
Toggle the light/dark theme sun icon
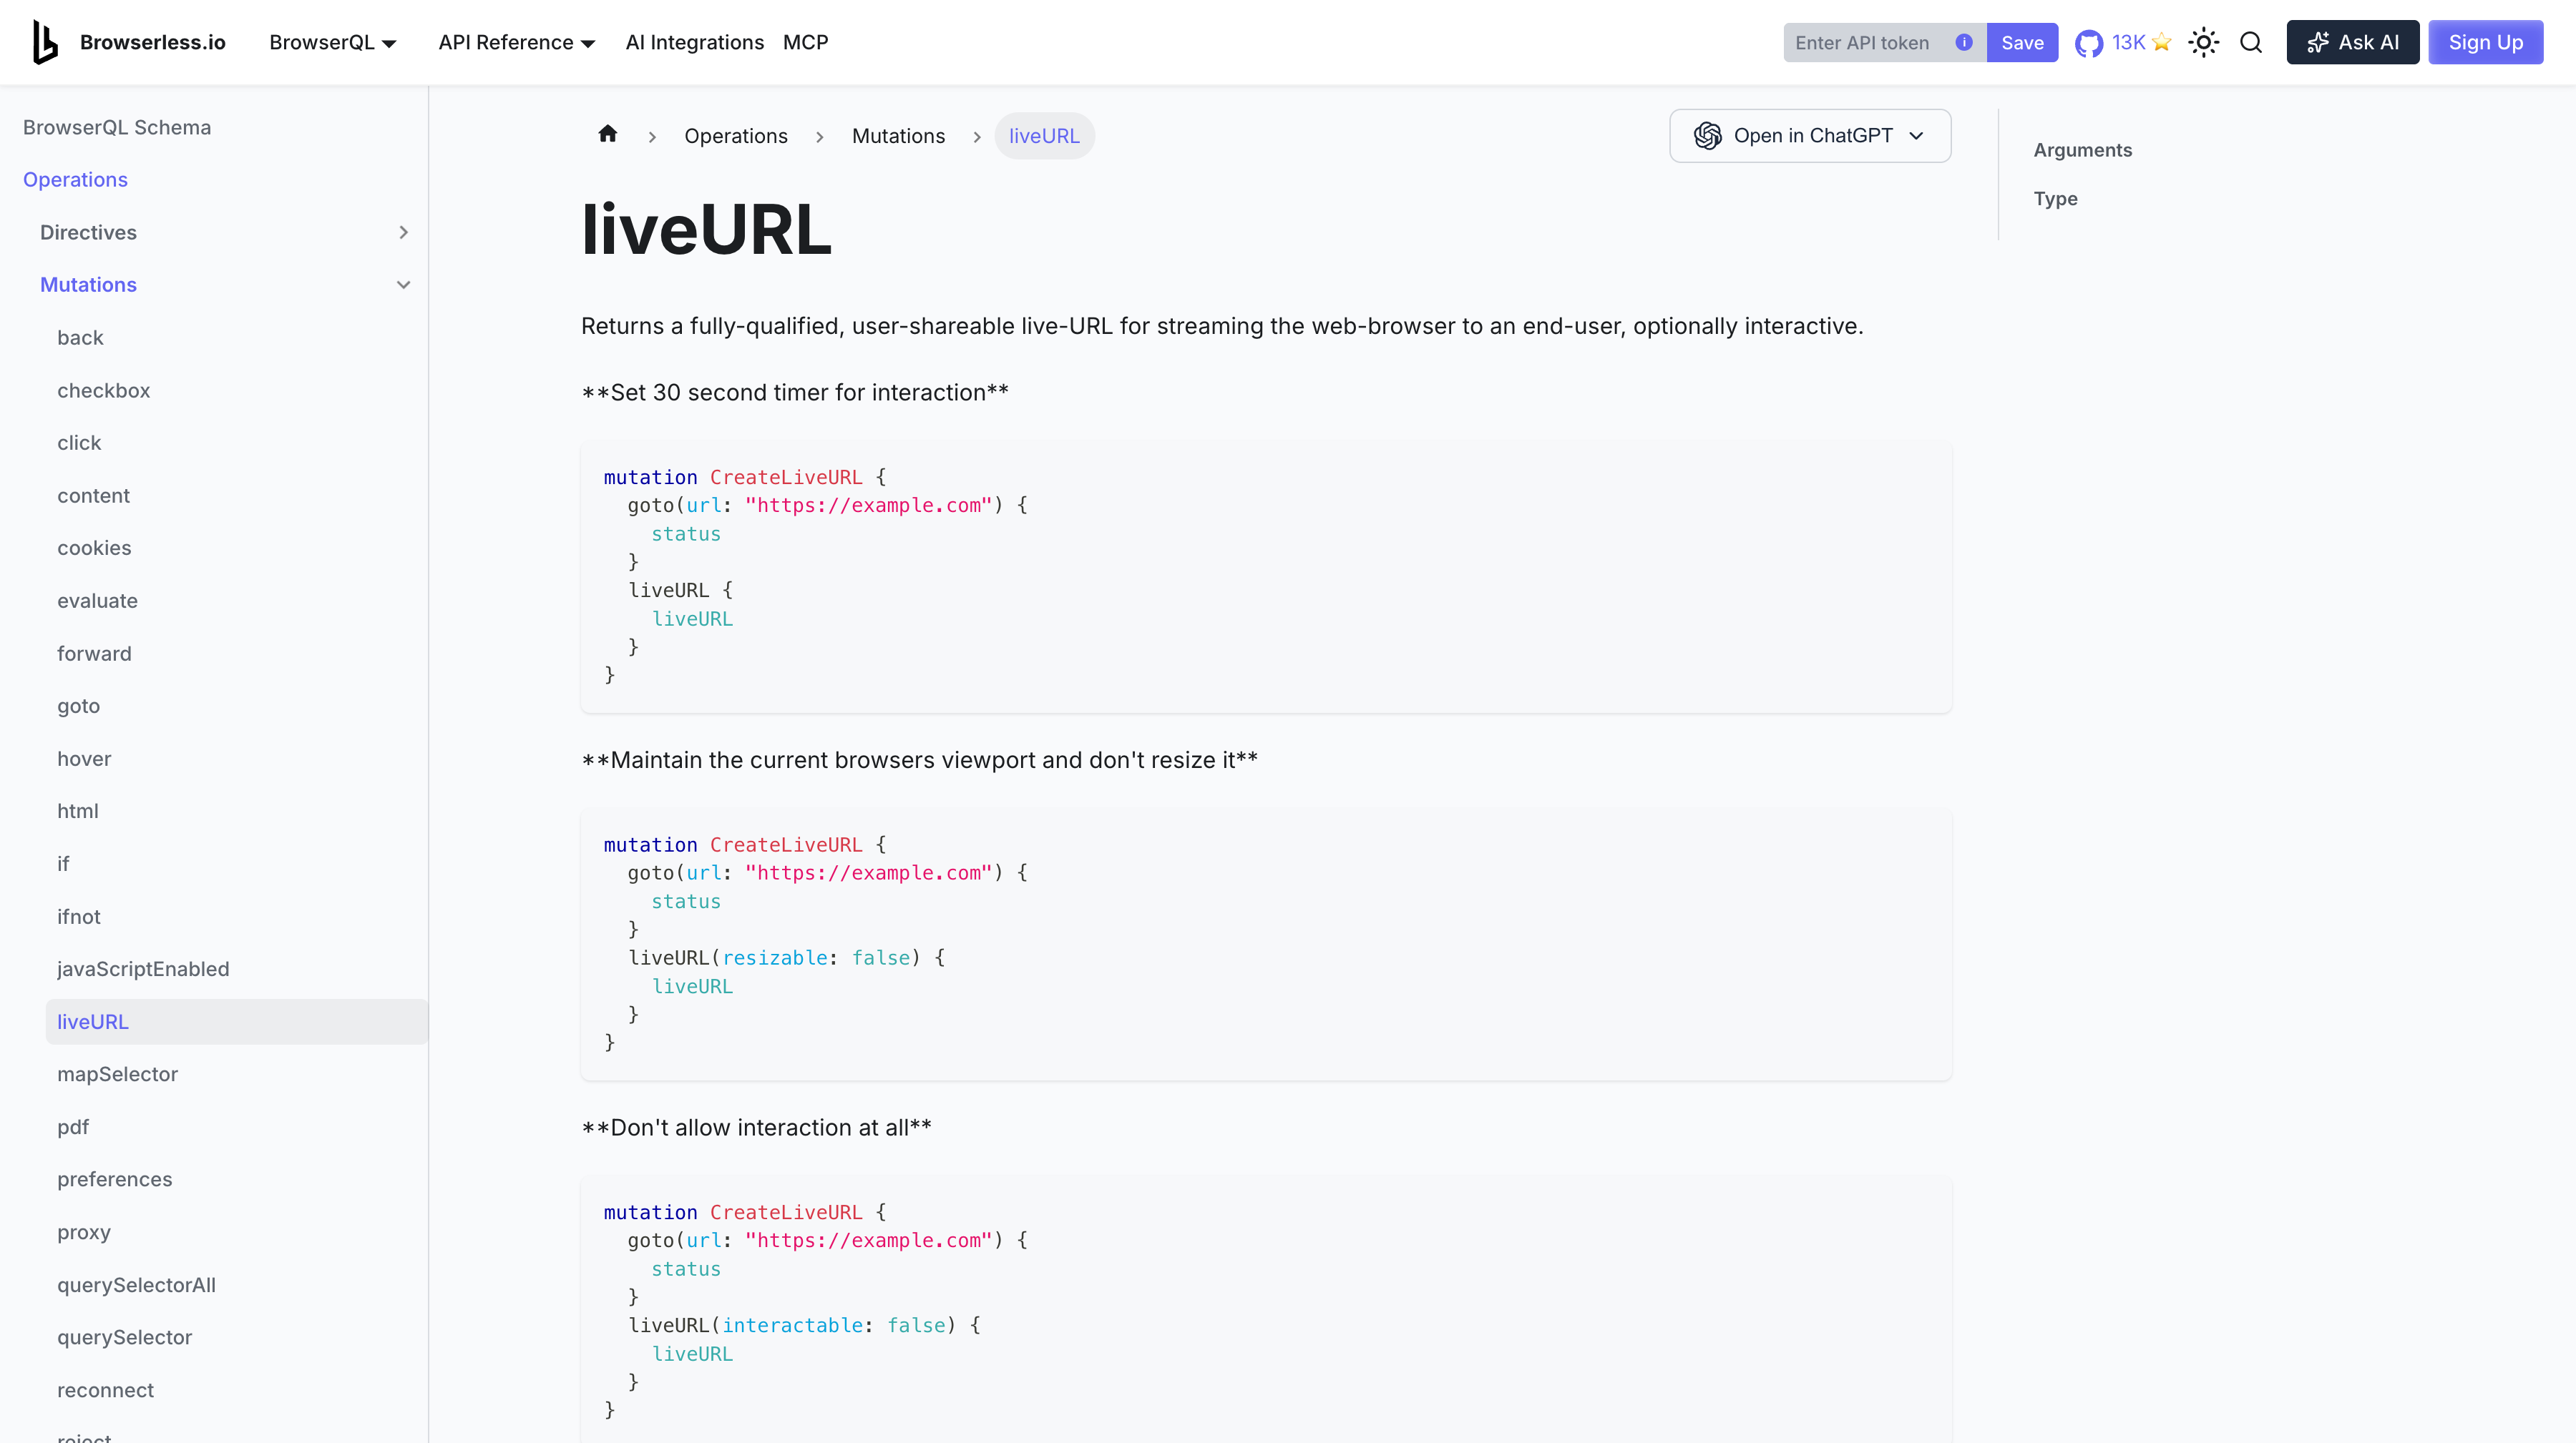2204,42
